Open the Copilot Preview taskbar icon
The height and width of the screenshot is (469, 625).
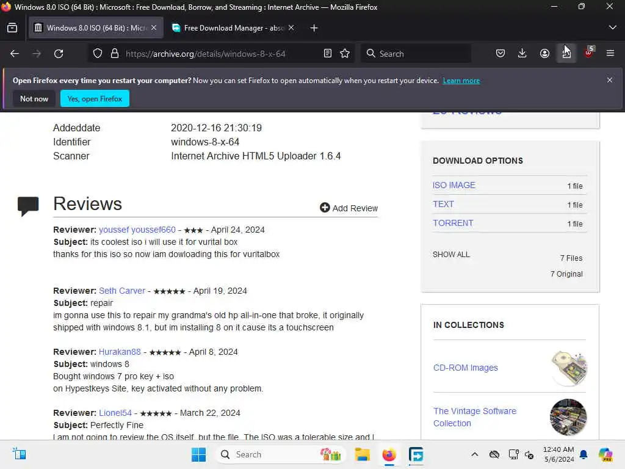[x=605, y=454]
